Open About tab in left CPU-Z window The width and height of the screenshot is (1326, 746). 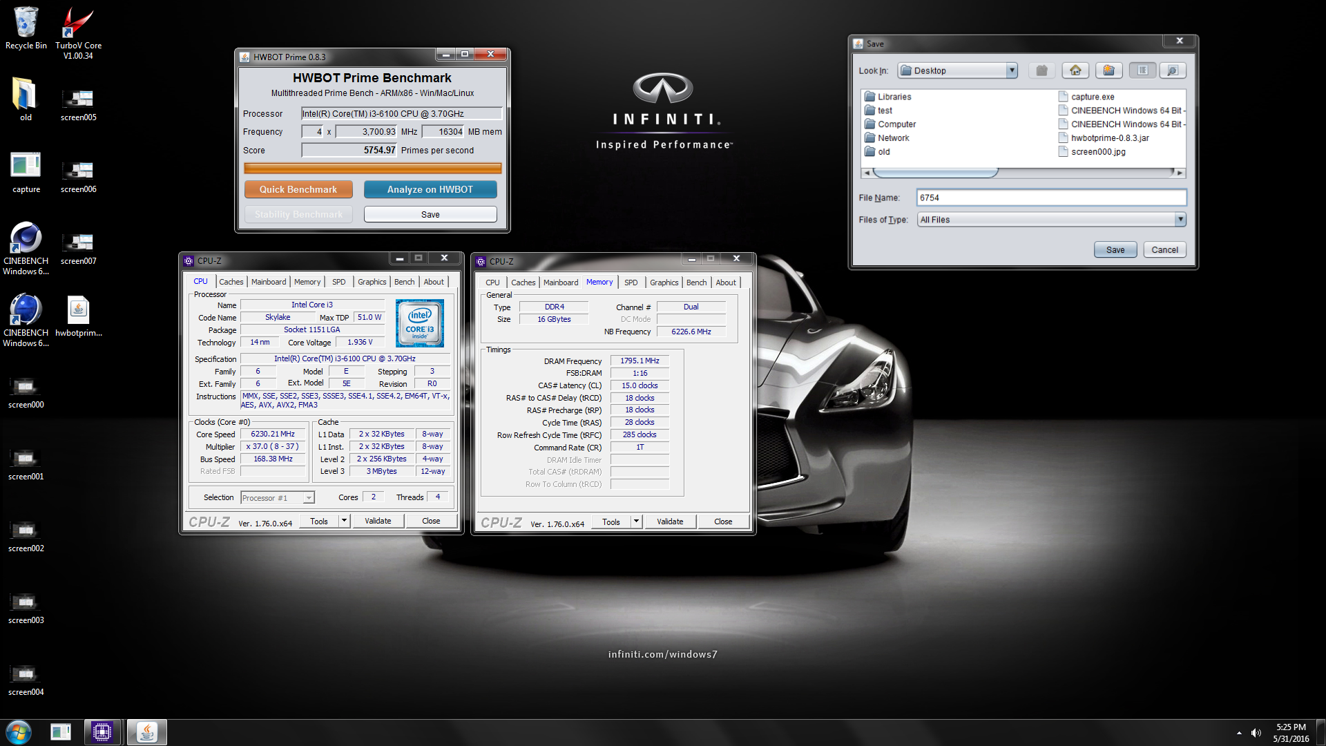tap(434, 282)
